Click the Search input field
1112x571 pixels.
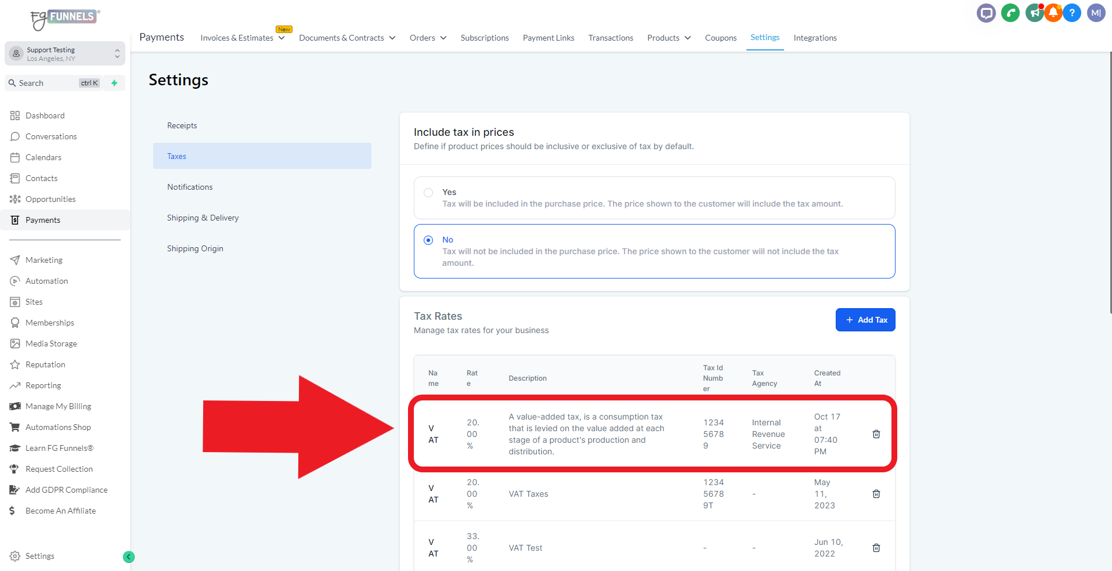pos(55,83)
